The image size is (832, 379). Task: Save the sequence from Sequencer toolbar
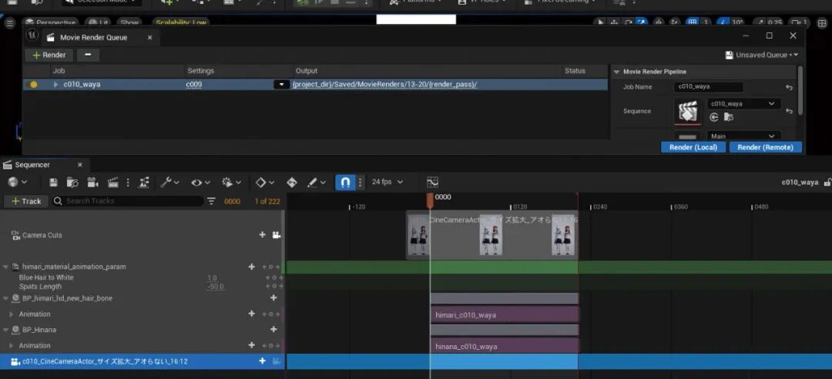53,183
